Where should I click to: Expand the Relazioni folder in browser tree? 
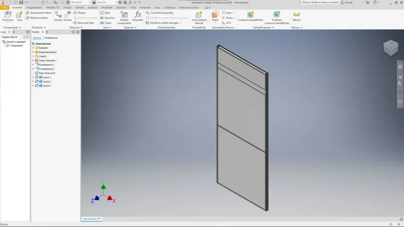(x=33, y=48)
